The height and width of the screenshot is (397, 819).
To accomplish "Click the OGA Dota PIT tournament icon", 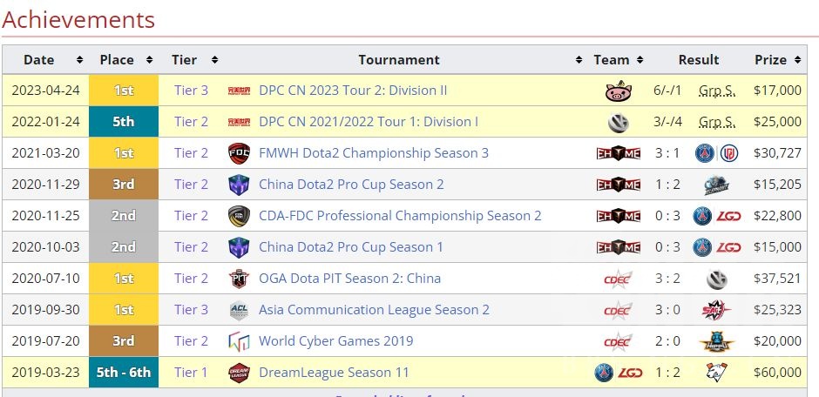I will tap(238, 279).
